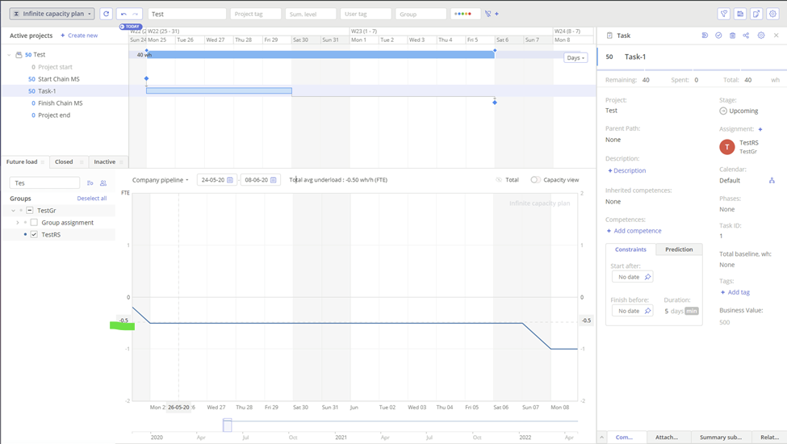Uncheck the TestRS checkbox
Image resolution: width=787 pixels, height=444 pixels.
34,234
